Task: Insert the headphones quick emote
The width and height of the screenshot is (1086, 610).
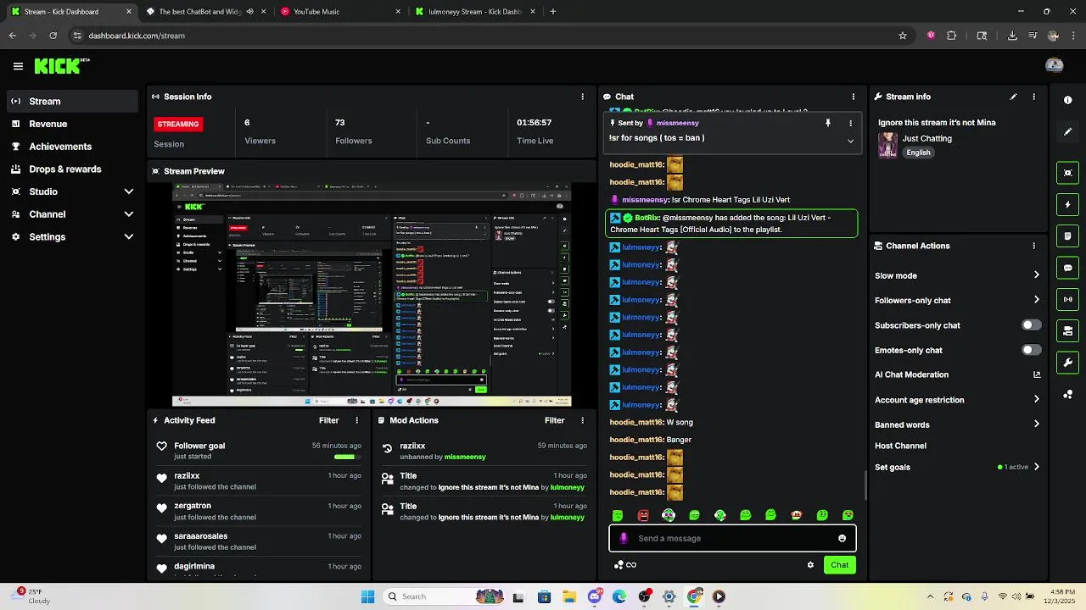Action: pyautogui.click(x=669, y=515)
